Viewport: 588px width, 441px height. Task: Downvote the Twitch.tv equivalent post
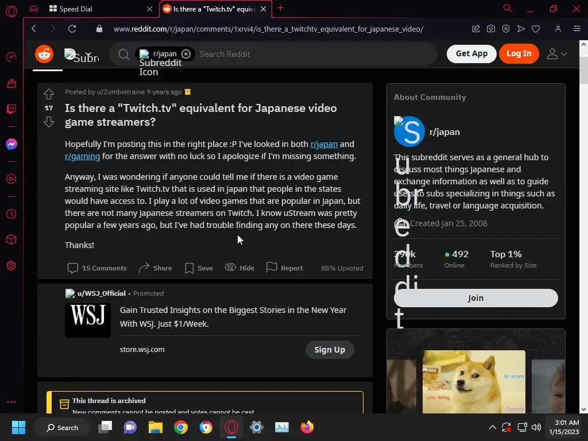[x=49, y=122]
